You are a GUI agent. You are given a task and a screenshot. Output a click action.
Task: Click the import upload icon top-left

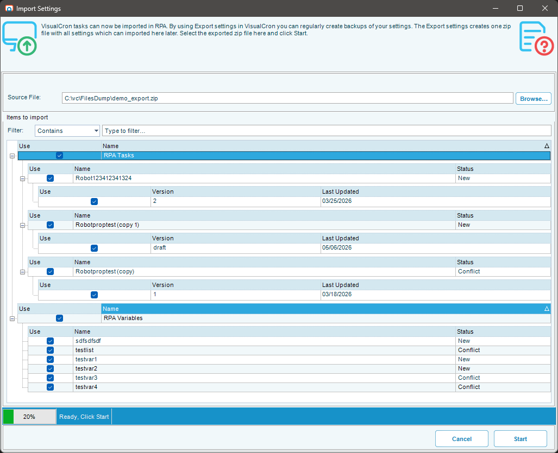pos(20,39)
